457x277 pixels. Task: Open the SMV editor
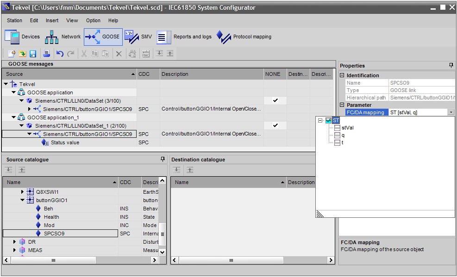coord(138,37)
